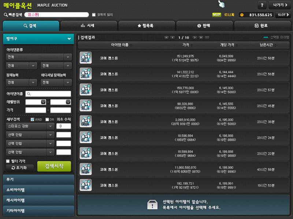Enable the 필터 기억 checkbox
Viewport: 293px width, 219px height.
point(8,161)
